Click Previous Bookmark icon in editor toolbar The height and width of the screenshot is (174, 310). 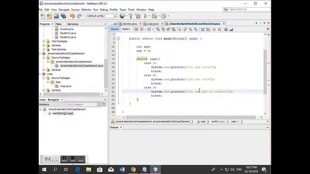pyautogui.click(x=185, y=29)
